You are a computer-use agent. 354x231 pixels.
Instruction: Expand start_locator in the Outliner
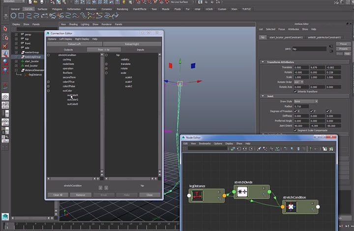(16, 61)
